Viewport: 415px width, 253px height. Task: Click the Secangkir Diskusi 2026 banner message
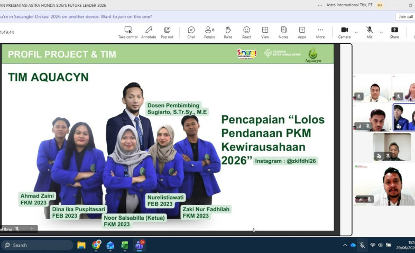(x=76, y=16)
